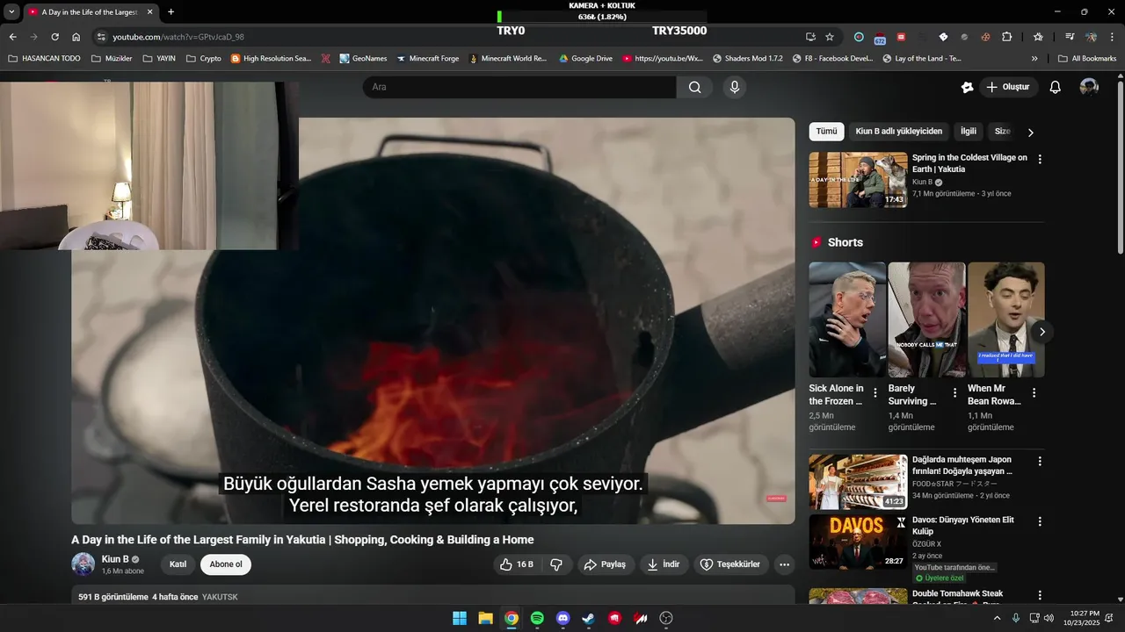Image resolution: width=1125 pixels, height=632 pixels.
Task: Open the Chrome extensions puzzle icon
Action: 1007,37
